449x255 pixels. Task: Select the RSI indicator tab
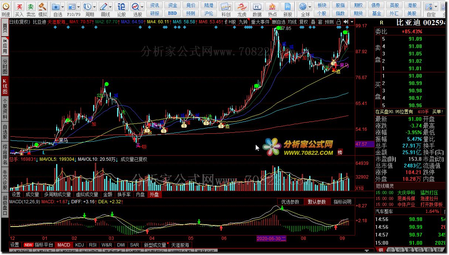coord(93,245)
